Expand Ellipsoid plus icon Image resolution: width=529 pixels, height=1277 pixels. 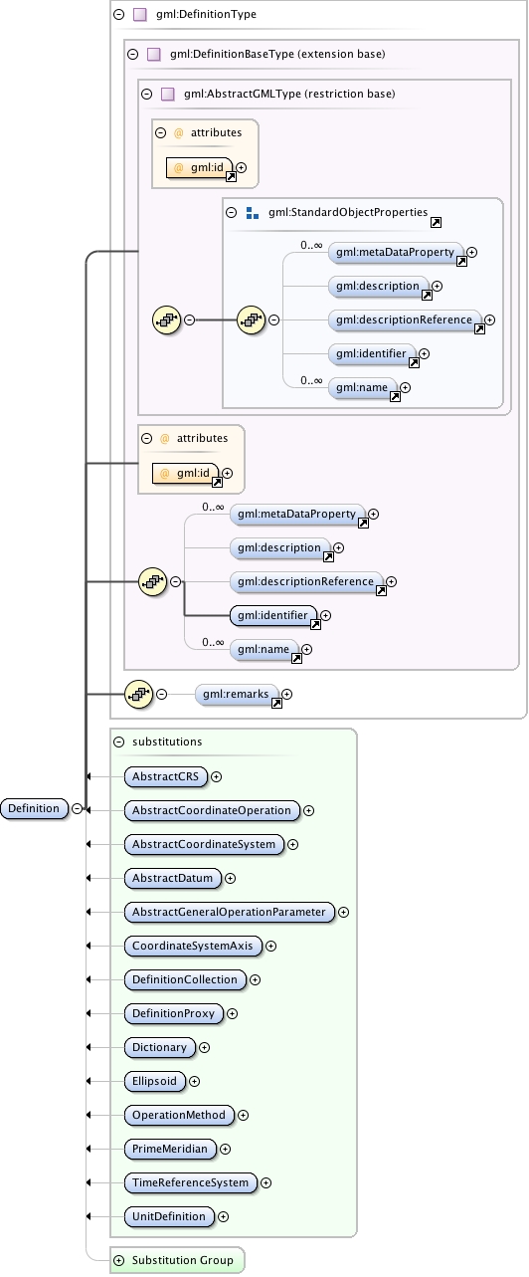(194, 1081)
